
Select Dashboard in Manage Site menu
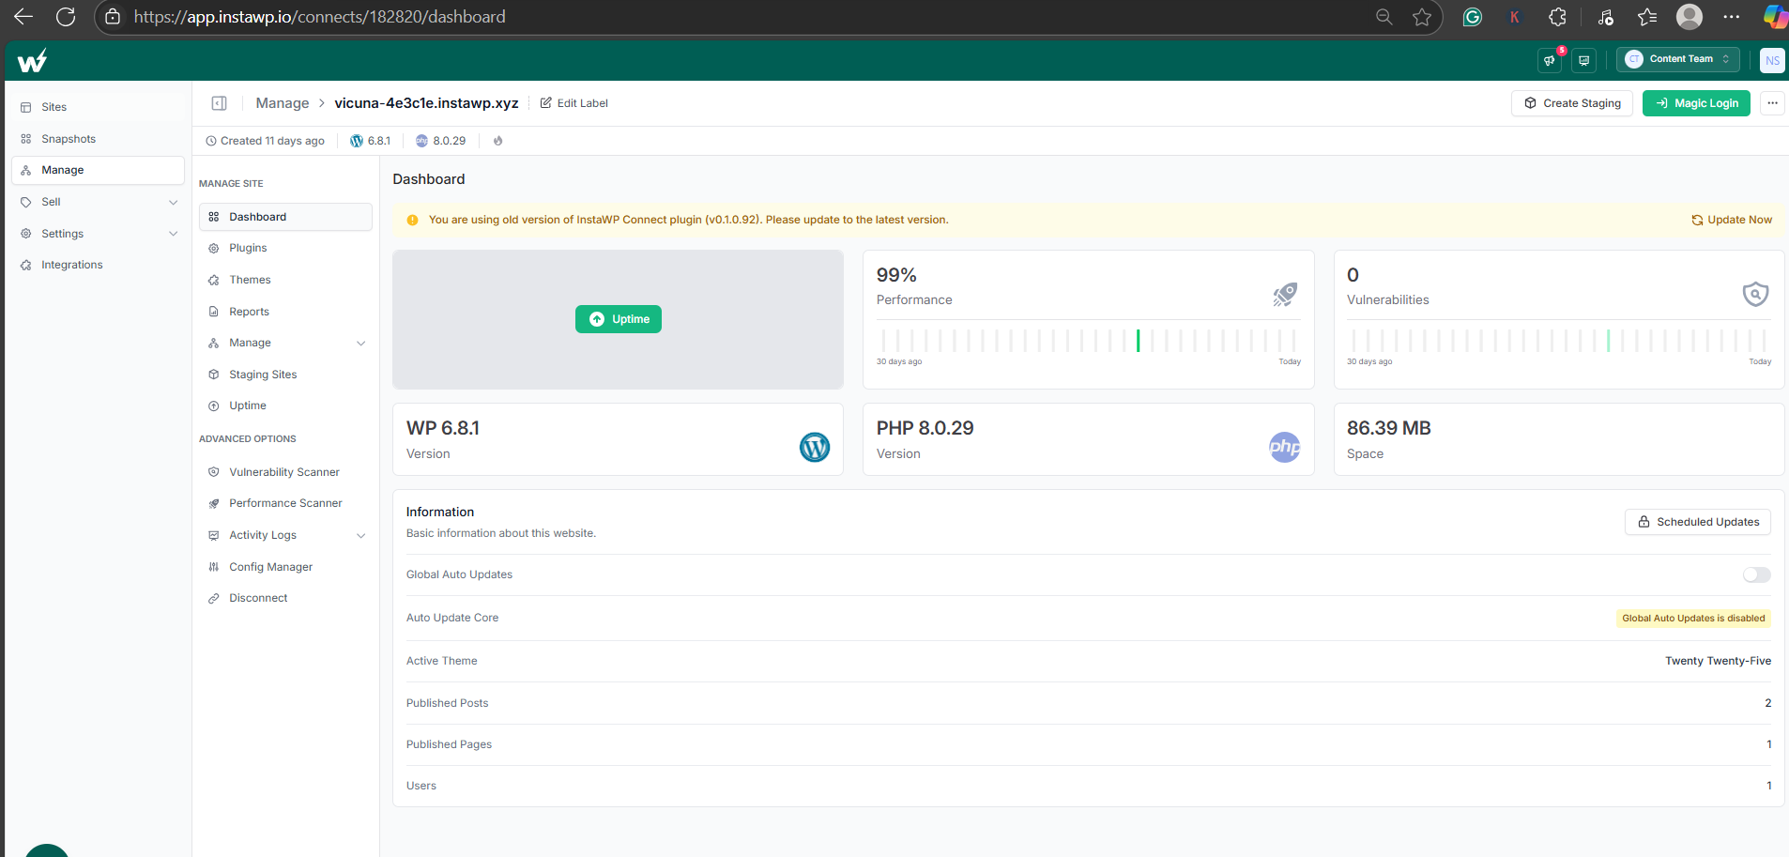click(285, 217)
